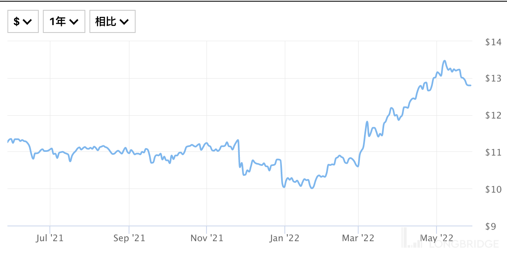Viewport: 507px width, 256px height.
Task: Click the right end of the price line
Action: coord(471,85)
